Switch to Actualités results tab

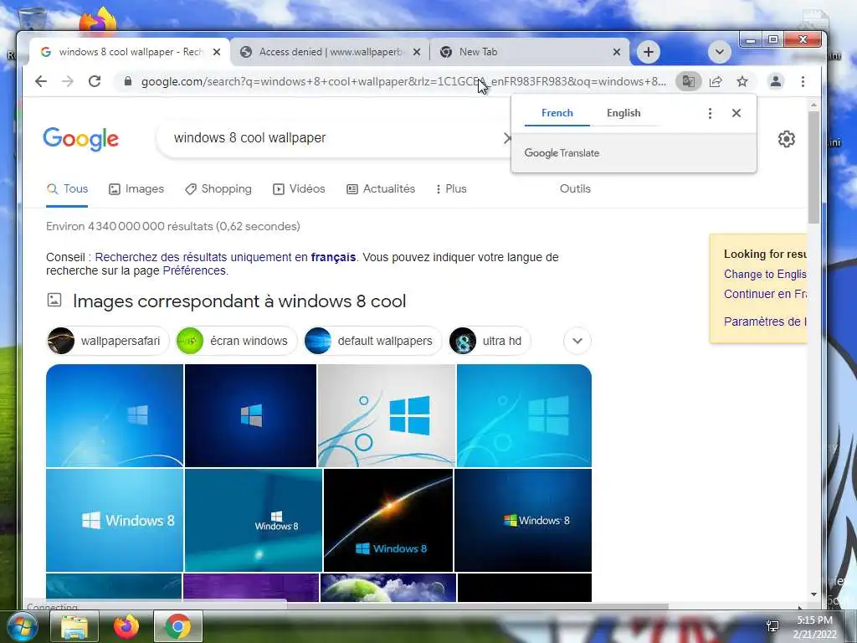[x=381, y=189]
